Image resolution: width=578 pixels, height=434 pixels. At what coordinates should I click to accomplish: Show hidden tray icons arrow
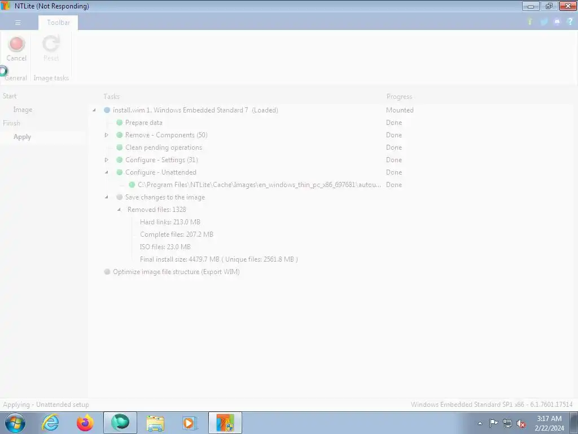pyautogui.click(x=480, y=423)
